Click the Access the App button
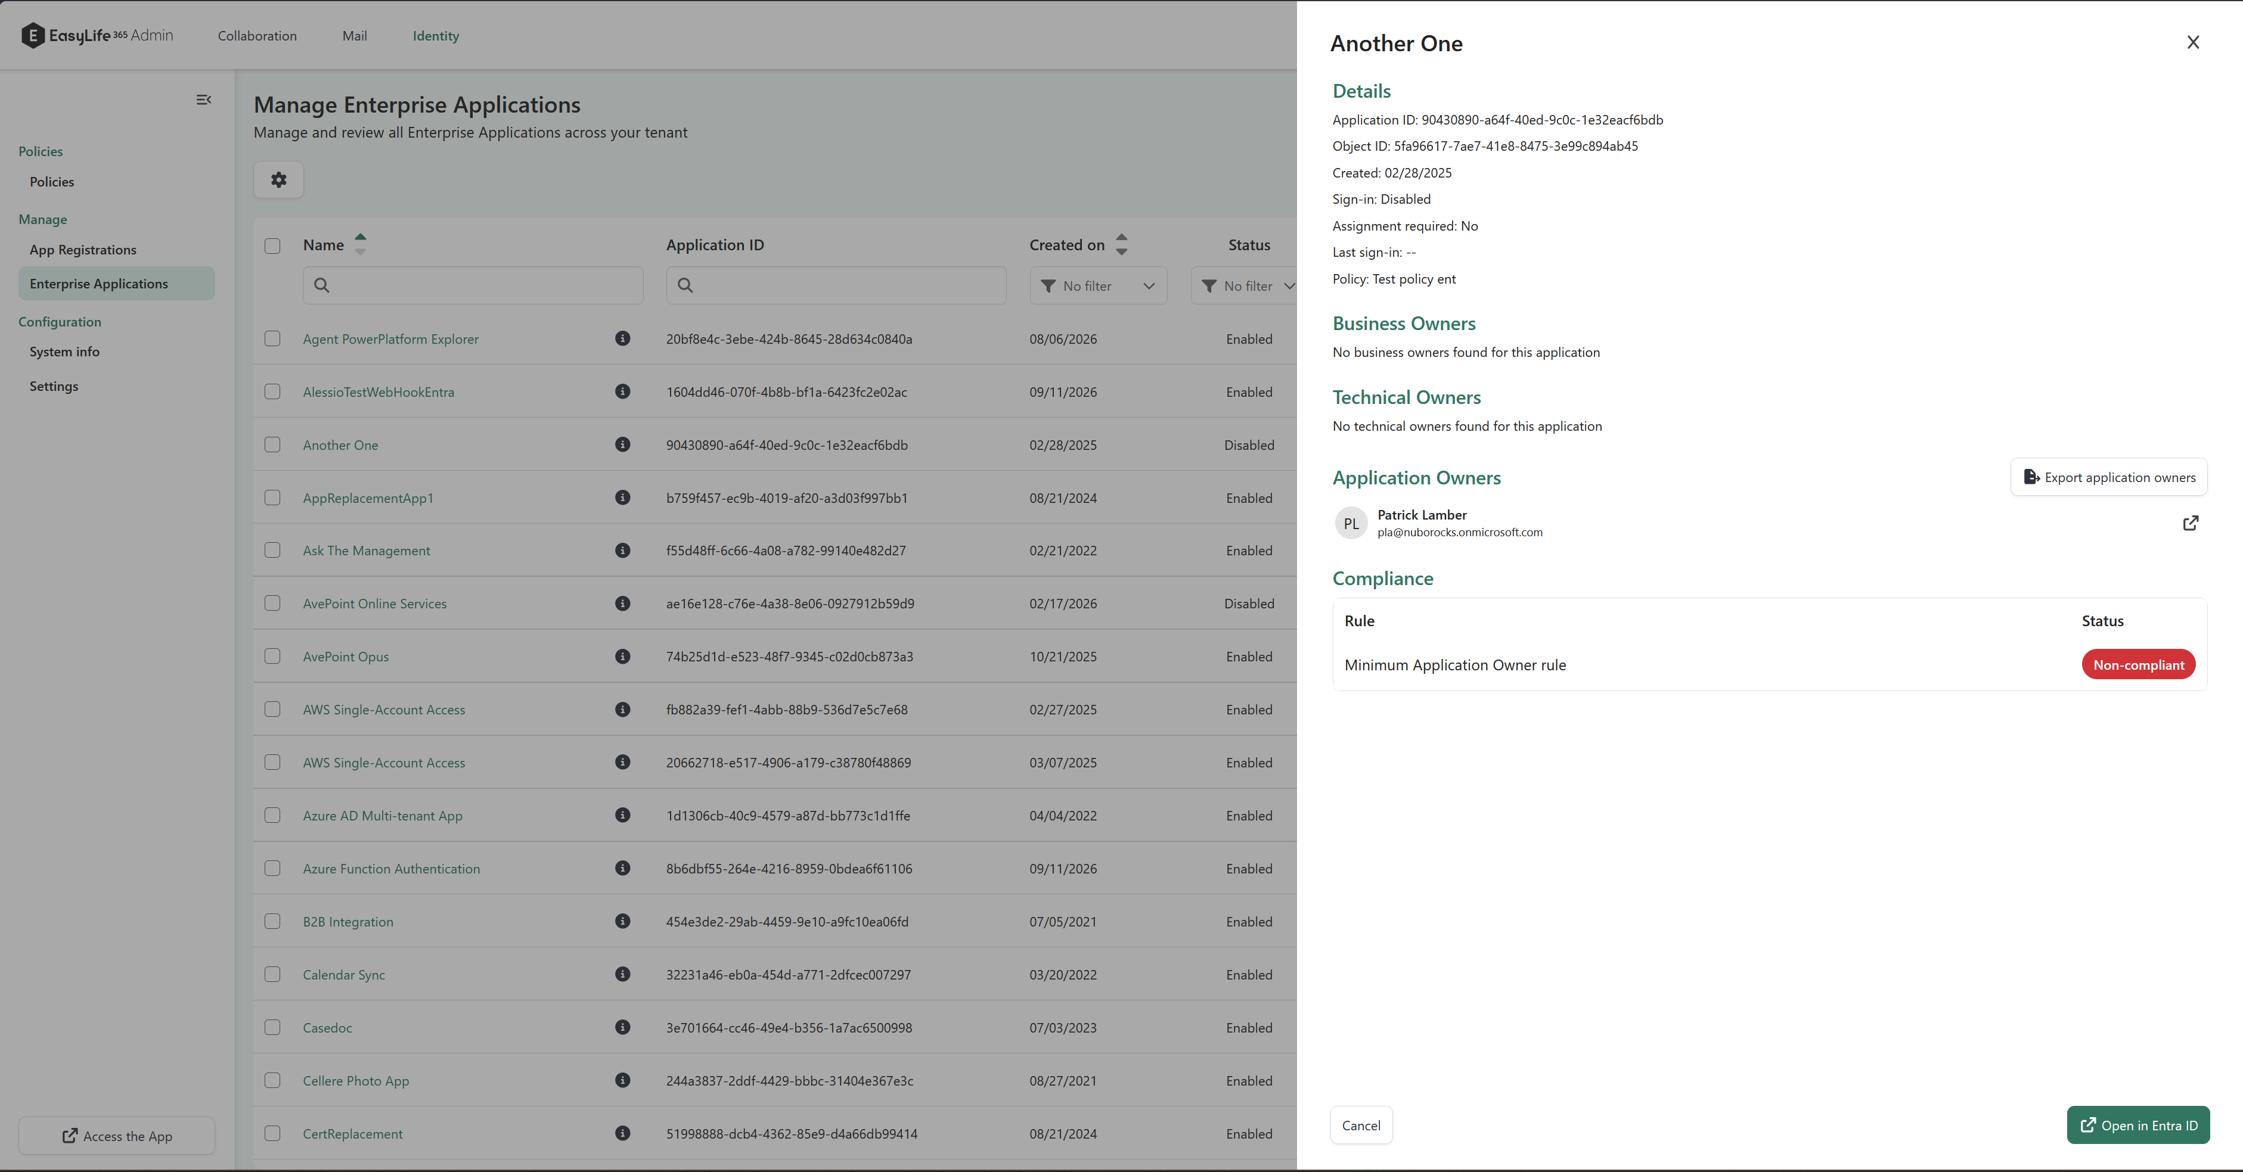The image size is (2243, 1172). click(x=117, y=1136)
